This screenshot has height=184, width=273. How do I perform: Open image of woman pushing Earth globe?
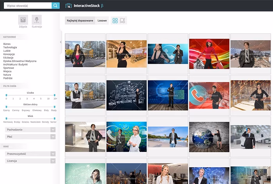tap(209, 137)
